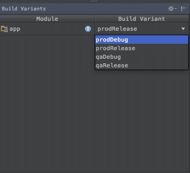Click the empty panel area below the dropdown list
The width and height of the screenshot is (190, 173).
point(142,121)
